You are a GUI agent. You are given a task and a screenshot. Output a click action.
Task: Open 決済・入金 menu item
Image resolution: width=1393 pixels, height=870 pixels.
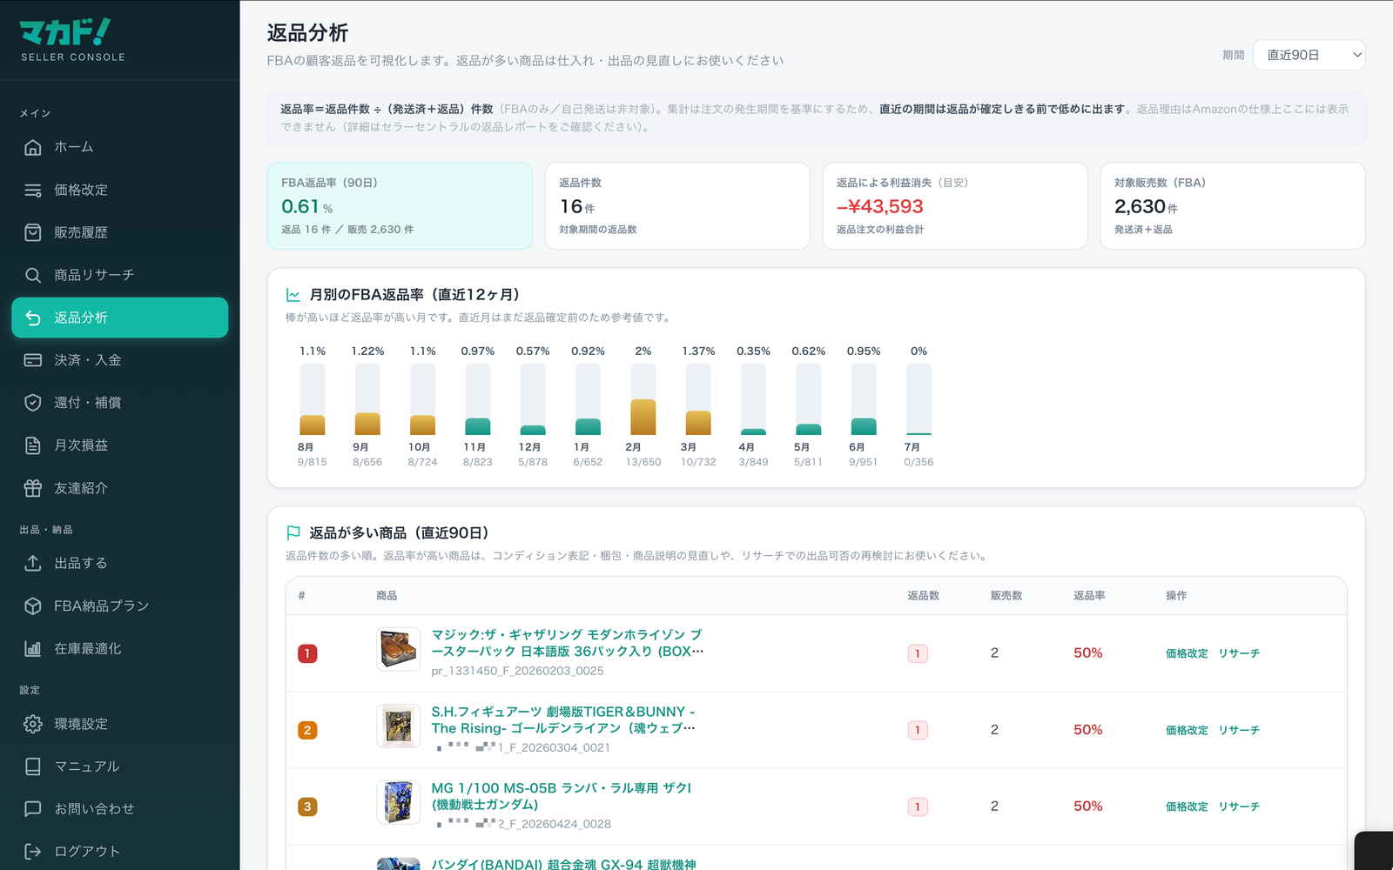click(x=120, y=360)
